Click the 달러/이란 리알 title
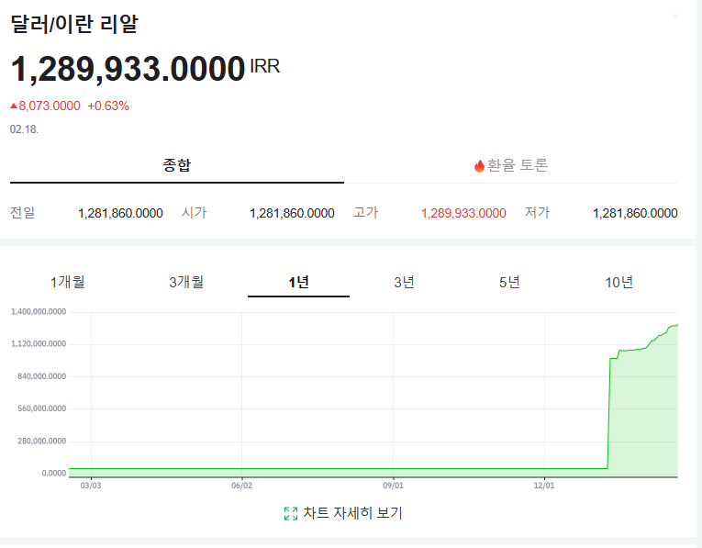The image size is (702, 548). [74, 25]
